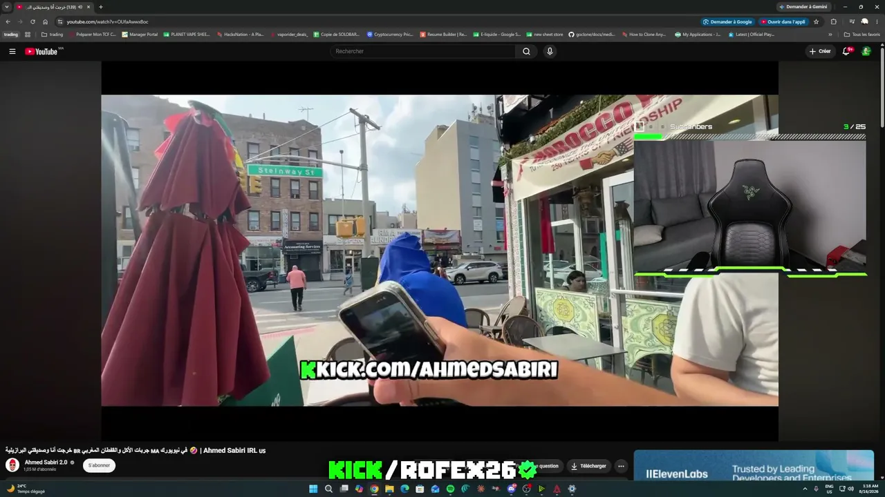Click Demander à Gemini button
885x497 pixels.
point(803,7)
